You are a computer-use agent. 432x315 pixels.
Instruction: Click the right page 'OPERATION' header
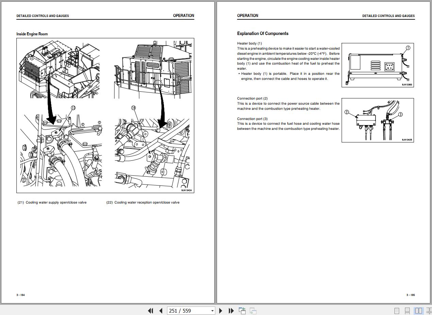pyautogui.click(x=248, y=16)
